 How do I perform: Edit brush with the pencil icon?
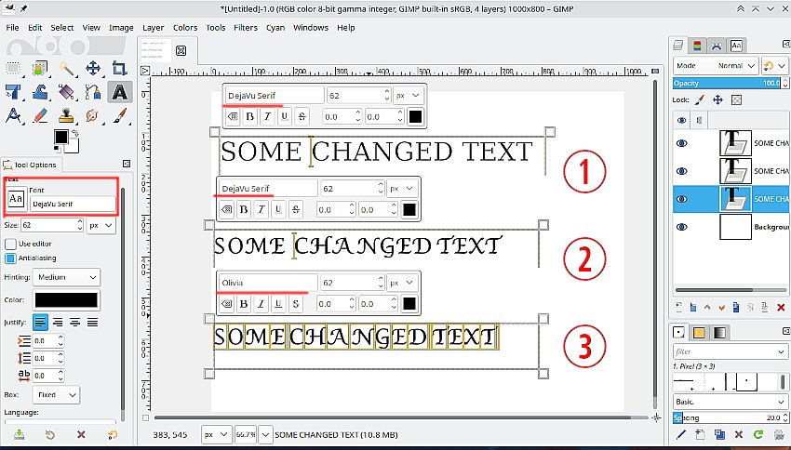[680, 434]
